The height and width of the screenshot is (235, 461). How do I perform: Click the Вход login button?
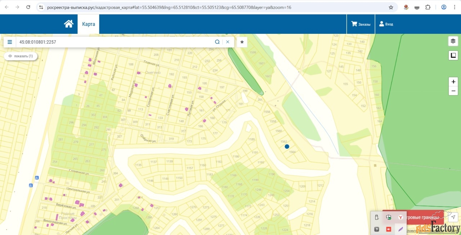[x=386, y=24]
